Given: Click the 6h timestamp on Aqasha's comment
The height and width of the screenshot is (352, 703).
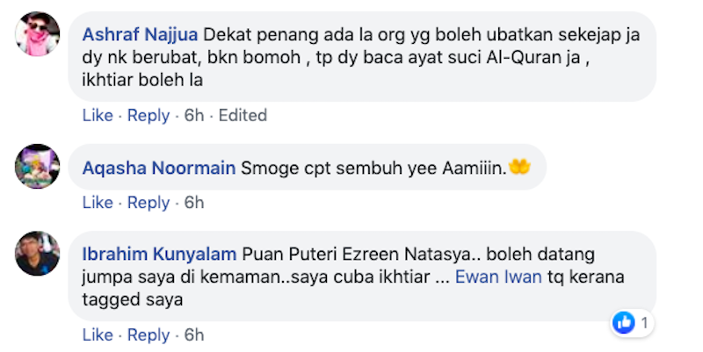Looking at the screenshot, I should (193, 203).
